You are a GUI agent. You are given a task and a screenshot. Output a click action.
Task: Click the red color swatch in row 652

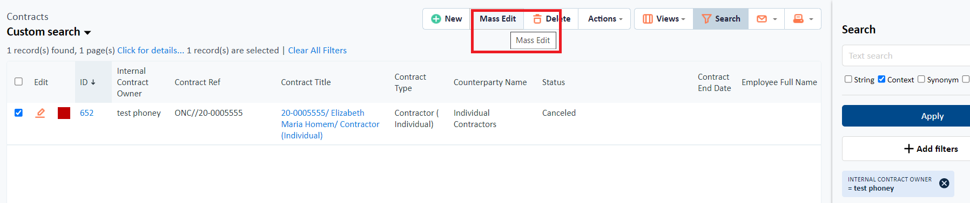tap(64, 113)
